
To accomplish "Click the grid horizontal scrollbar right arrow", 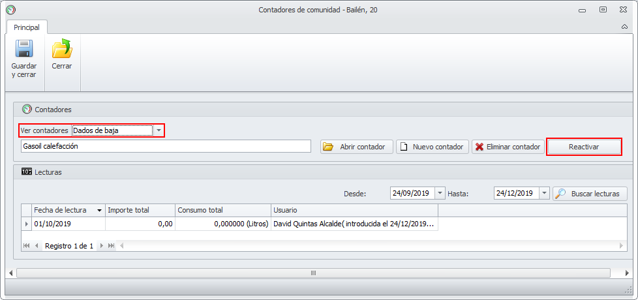I will click(x=621, y=245).
